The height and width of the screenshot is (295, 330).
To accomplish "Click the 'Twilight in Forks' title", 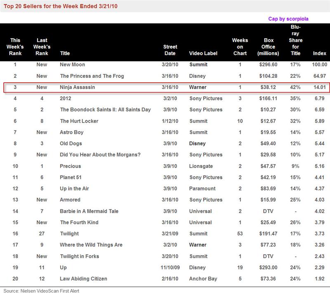I will click(x=79, y=256).
